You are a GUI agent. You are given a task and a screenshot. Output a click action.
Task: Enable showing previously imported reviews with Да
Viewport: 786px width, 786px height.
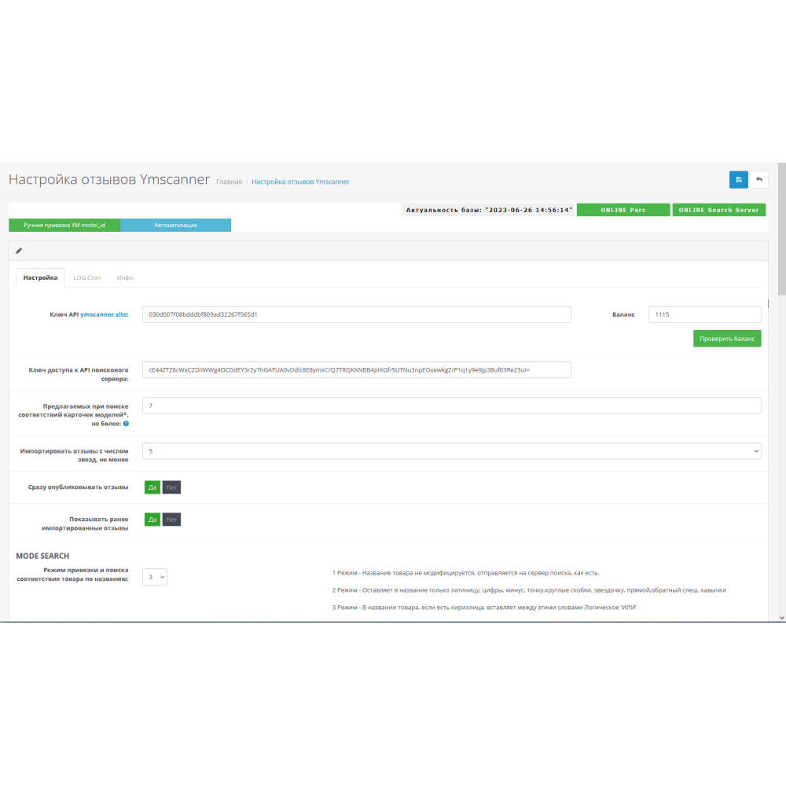[x=152, y=520]
